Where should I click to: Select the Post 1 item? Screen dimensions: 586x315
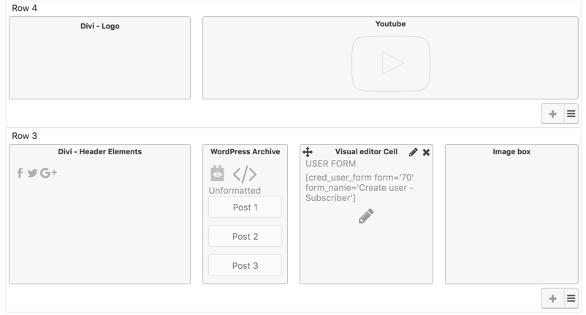click(246, 207)
